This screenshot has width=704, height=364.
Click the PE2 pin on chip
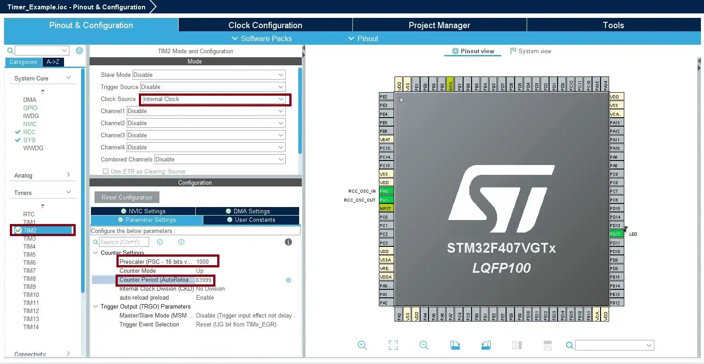pyautogui.click(x=386, y=97)
